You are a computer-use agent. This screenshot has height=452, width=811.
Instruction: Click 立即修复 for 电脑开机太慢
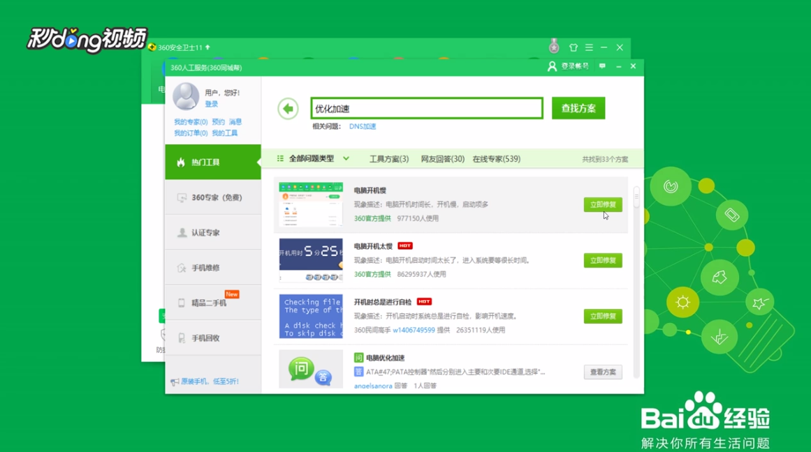click(603, 260)
